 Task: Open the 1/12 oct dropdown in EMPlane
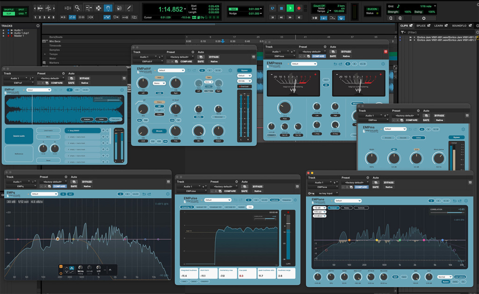[319, 212]
